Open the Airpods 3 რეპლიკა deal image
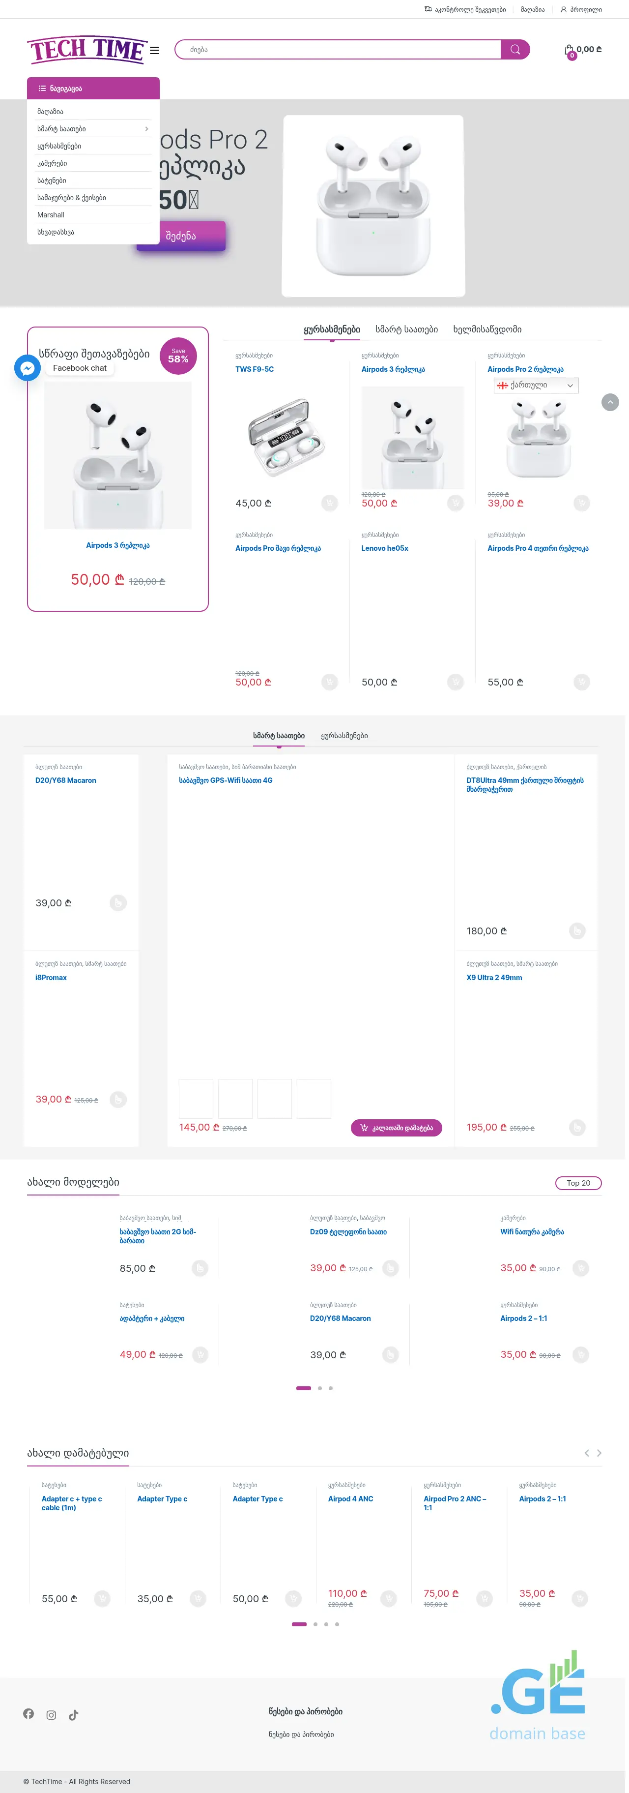The height and width of the screenshot is (1793, 629). click(x=117, y=455)
